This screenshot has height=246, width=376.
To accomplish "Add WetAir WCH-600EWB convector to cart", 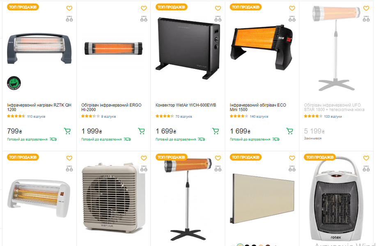I will coord(216,131).
